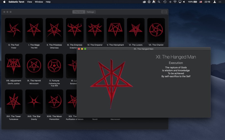Minimize the XII. The Hanged Man window
The height and width of the screenshot is (140, 225).
pos(82,49)
